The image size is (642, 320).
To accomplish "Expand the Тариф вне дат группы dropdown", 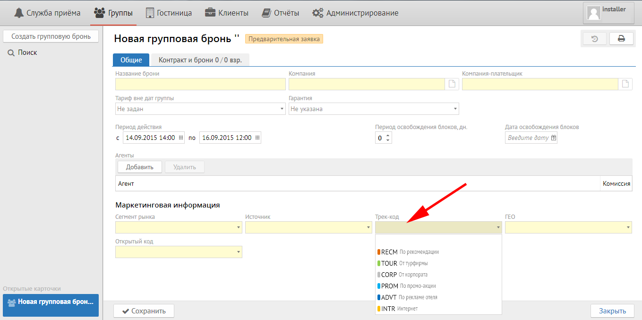I will point(282,109).
